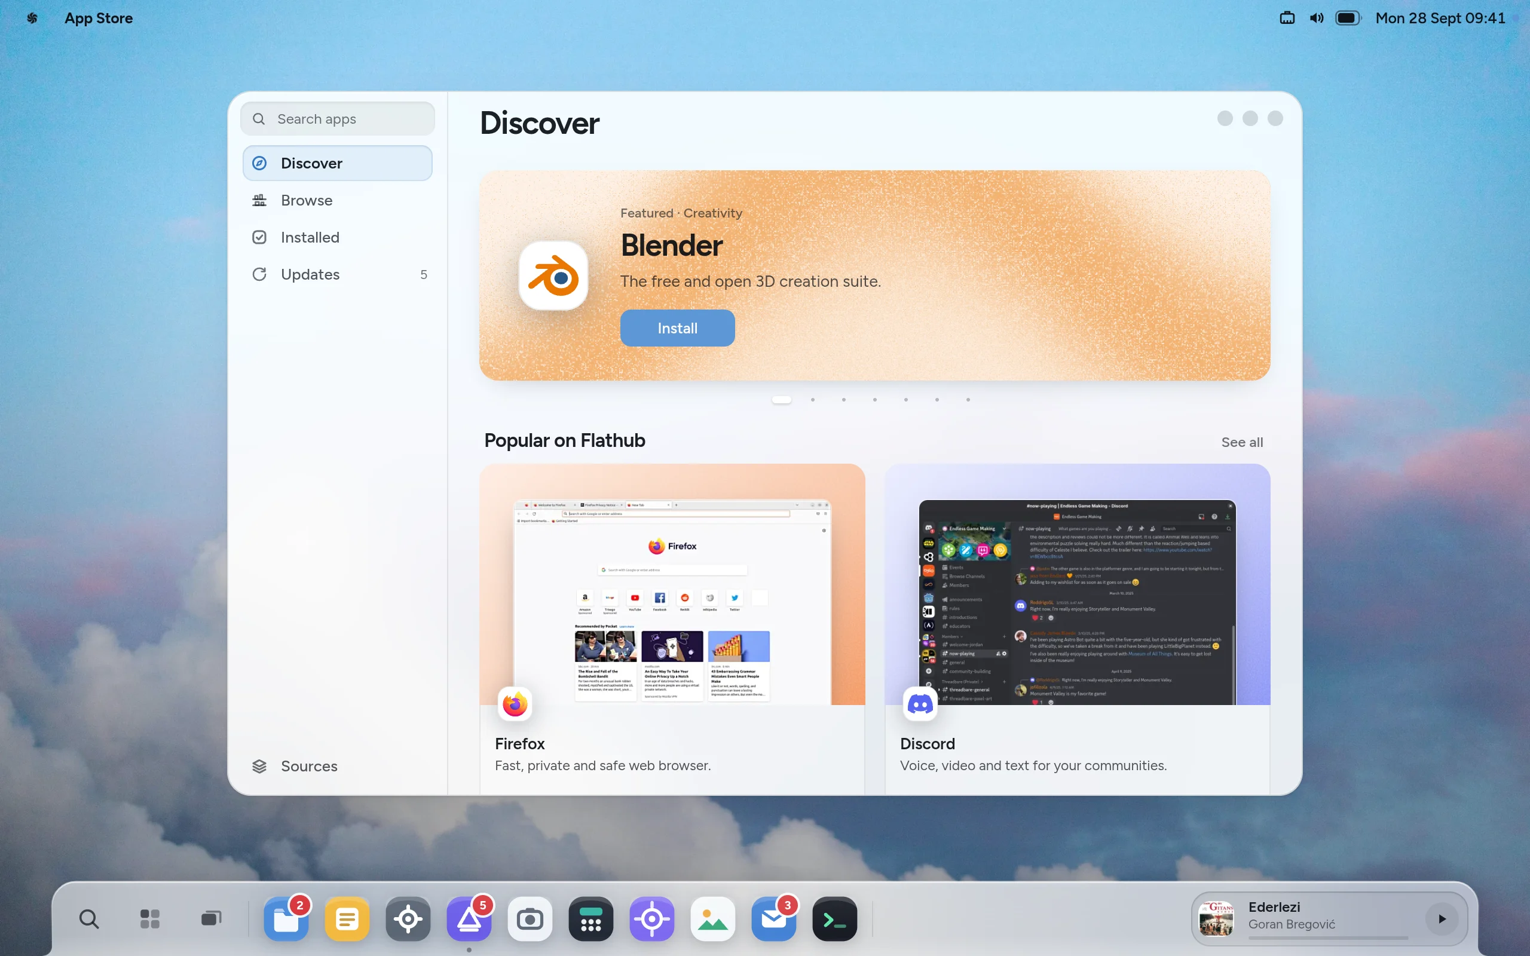
Task: Open the Discord app name
Action: pyautogui.click(x=928, y=743)
